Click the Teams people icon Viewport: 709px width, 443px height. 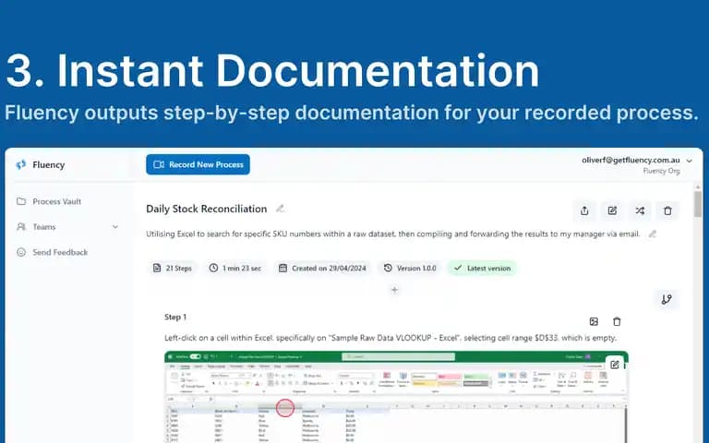pos(21,226)
